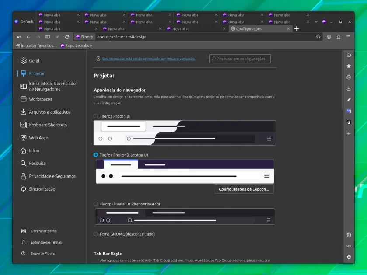The image size is (367, 275).
Task: Open the hamburger application menu
Action: tap(348, 37)
